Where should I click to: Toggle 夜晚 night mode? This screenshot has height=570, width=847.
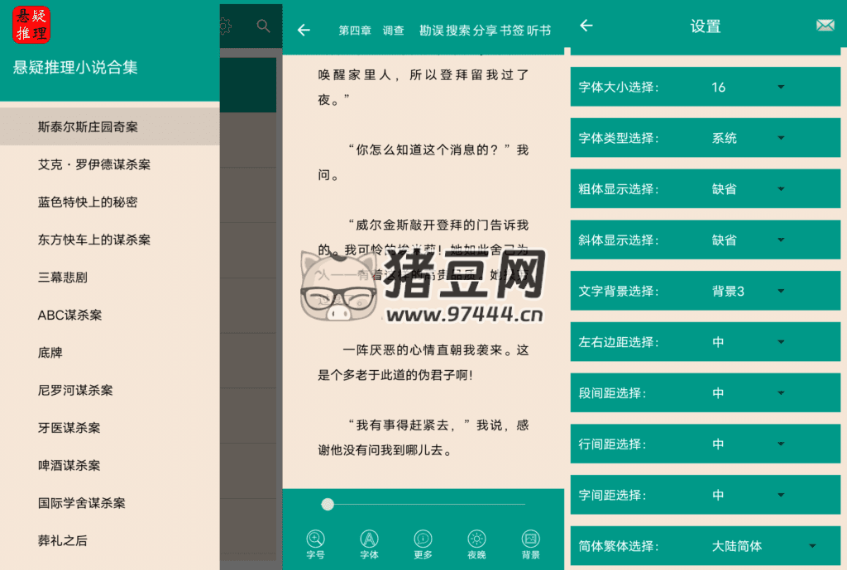coord(476,544)
